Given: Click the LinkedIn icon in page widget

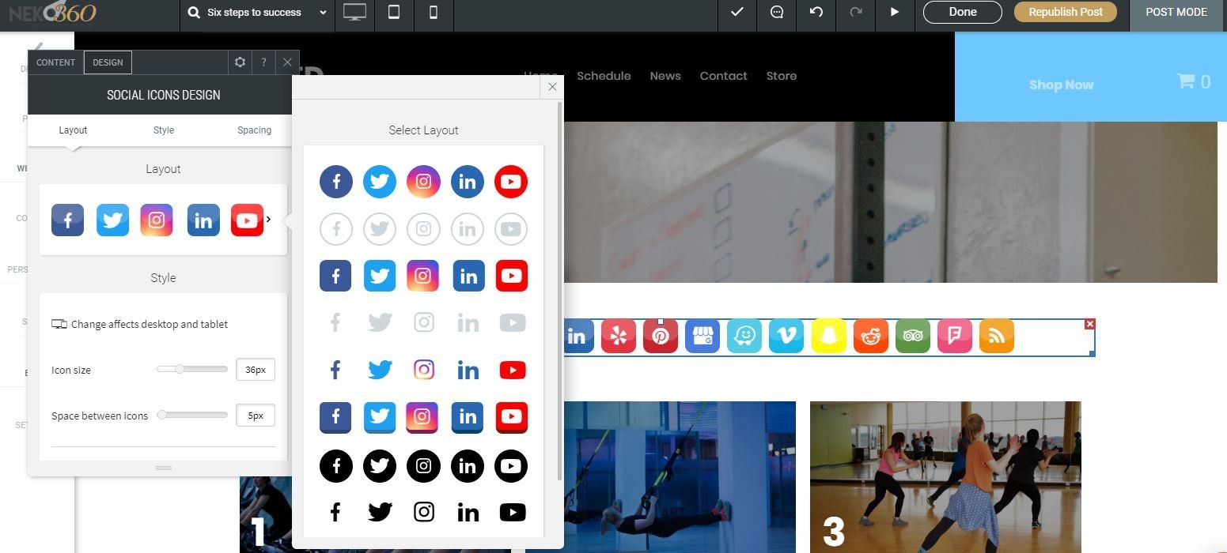Looking at the screenshot, I should pos(578,337).
